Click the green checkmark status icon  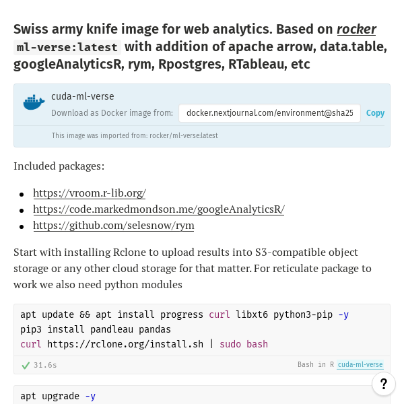tap(26, 365)
